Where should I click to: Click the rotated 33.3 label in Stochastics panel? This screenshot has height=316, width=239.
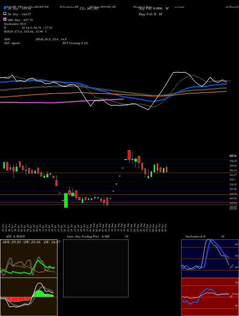pyautogui.click(x=231, y=266)
